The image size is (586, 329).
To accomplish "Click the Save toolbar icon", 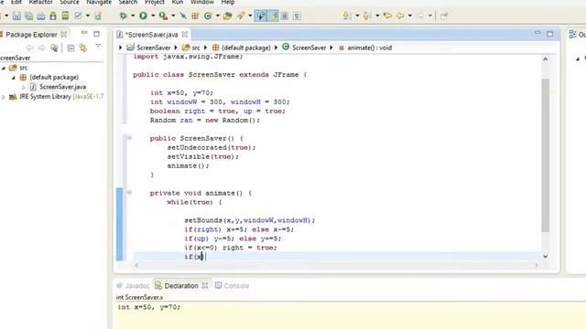I will [x=16, y=16].
